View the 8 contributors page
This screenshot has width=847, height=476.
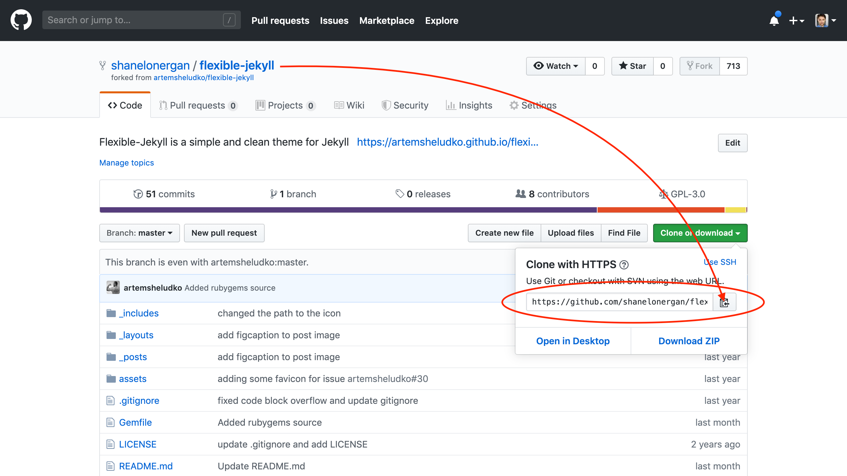[x=552, y=194]
